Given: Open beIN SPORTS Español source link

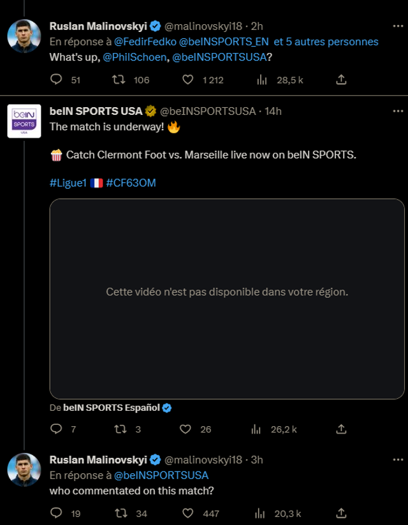Looking at the screenshot, I should [x=112, y=408].
